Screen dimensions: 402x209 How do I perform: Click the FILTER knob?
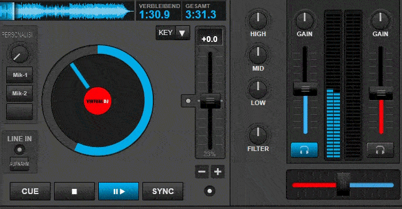coord(258,135)
